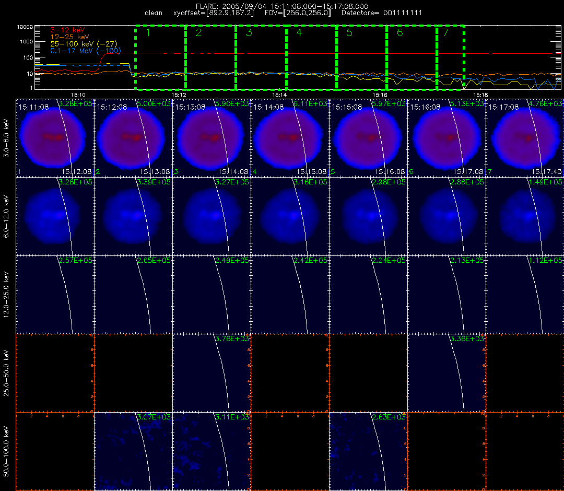
Task: Open the 12.0-25.0 keV panel peaking 2.65E+05
Action: pos(134,295)
